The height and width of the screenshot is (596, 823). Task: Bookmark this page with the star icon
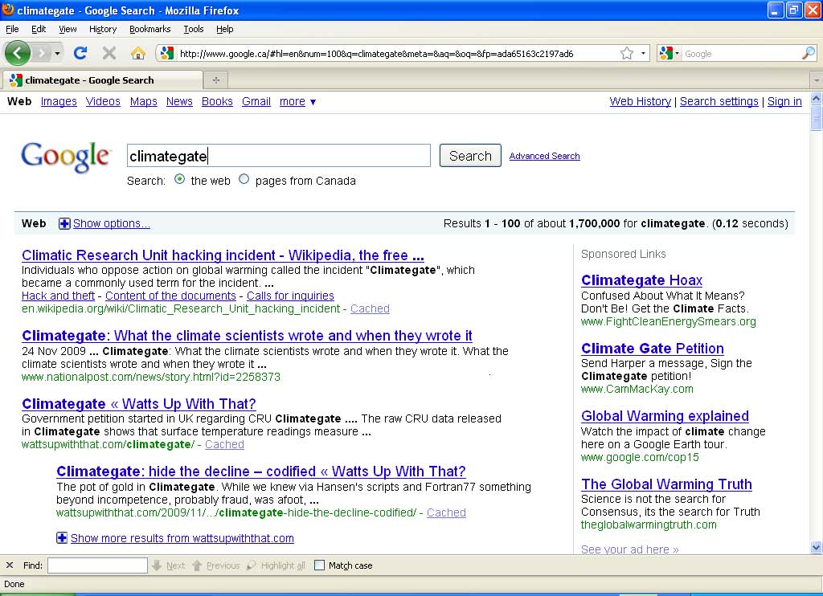tap(627, 54)
